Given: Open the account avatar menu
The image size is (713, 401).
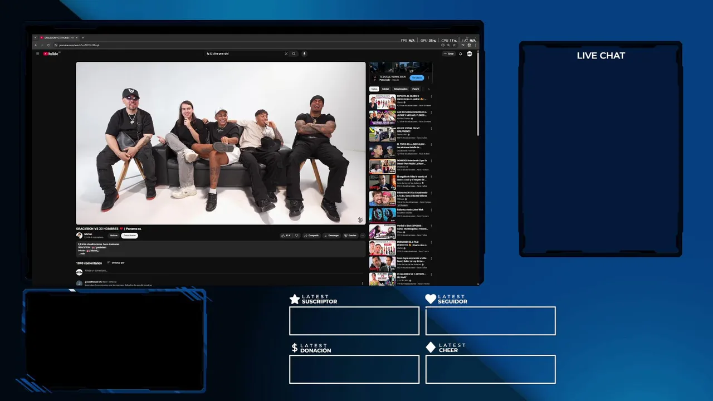Looking at the screenshot, I should 470,53.
